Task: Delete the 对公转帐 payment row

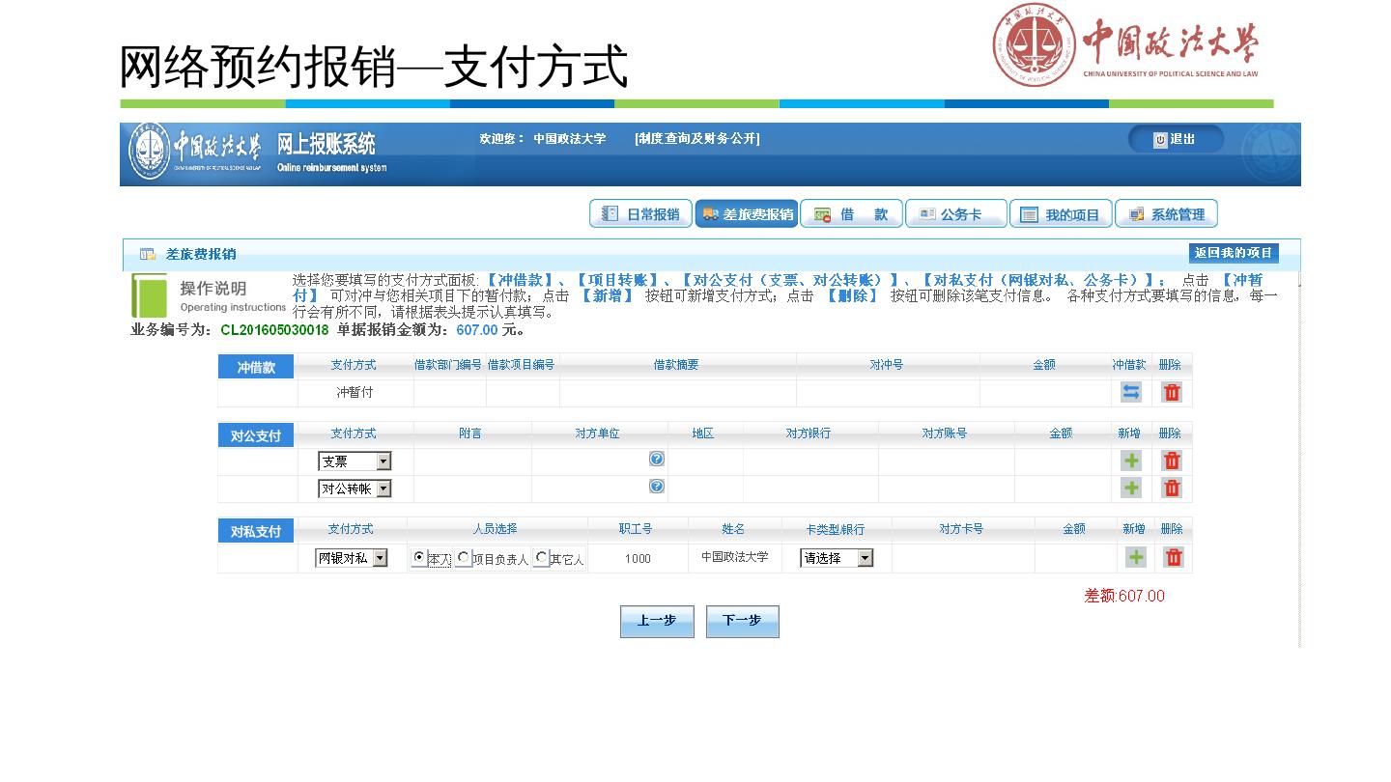Action: 1172,488
